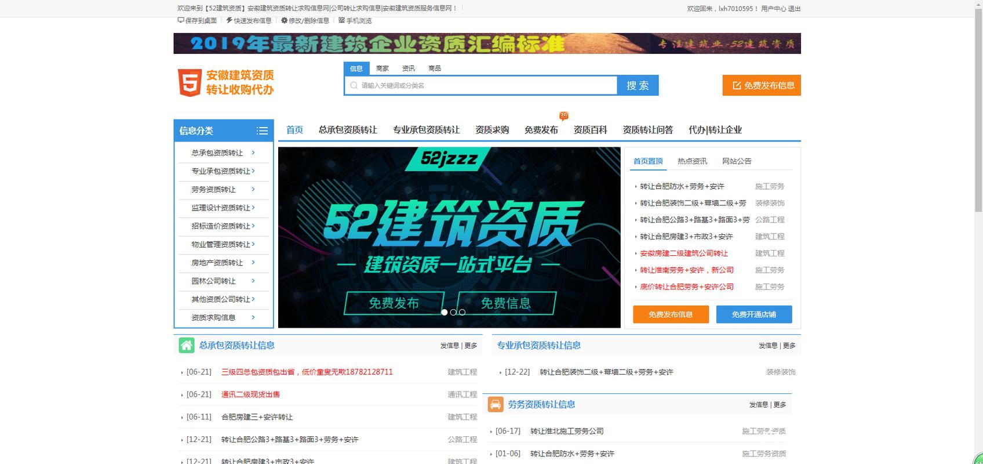Open 总承包资质转让 navigation item
Screen dimensions: 983x464
coord(348,130)
